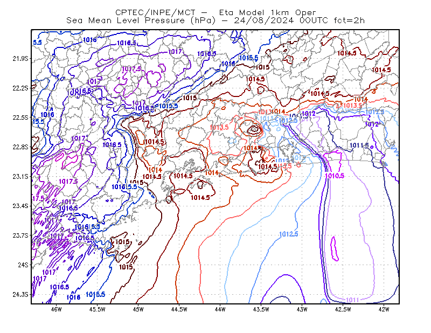Click the light purple 1011 contour label
Image resolution: width=431 pixels, height=333 pixels.
pyautogui.click(x=352, y=300)
